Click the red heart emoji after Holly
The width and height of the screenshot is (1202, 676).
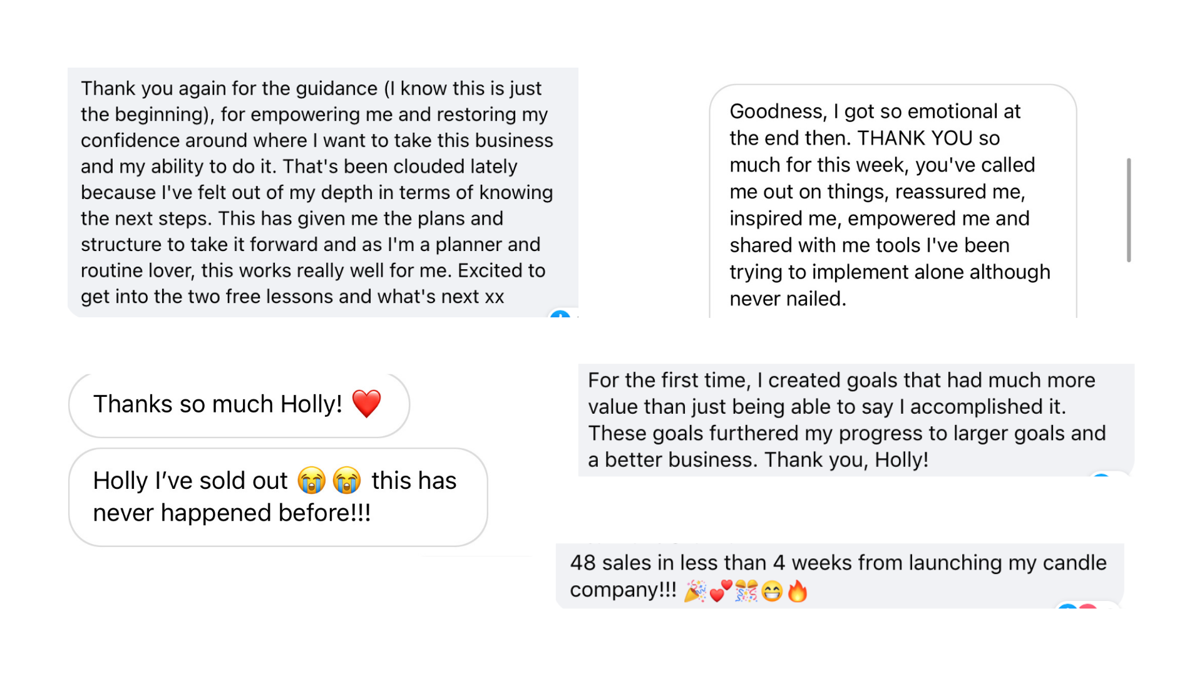point(366,404)
